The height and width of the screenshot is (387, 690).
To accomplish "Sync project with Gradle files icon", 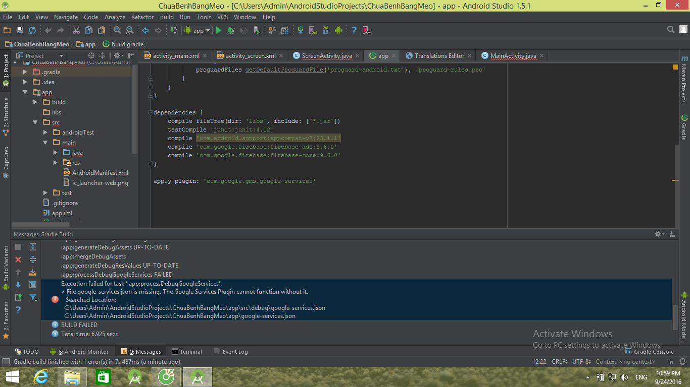I will click(300, 31).
